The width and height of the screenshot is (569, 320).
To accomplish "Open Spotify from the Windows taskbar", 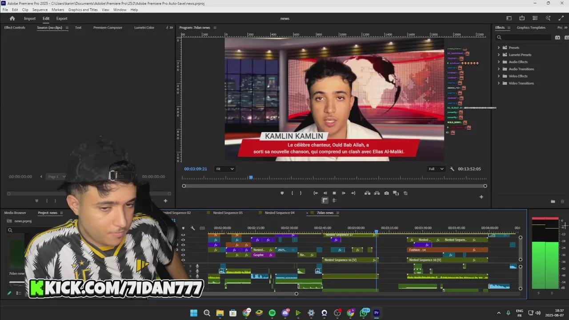I will pyautogui.click(x=272, y=313).
